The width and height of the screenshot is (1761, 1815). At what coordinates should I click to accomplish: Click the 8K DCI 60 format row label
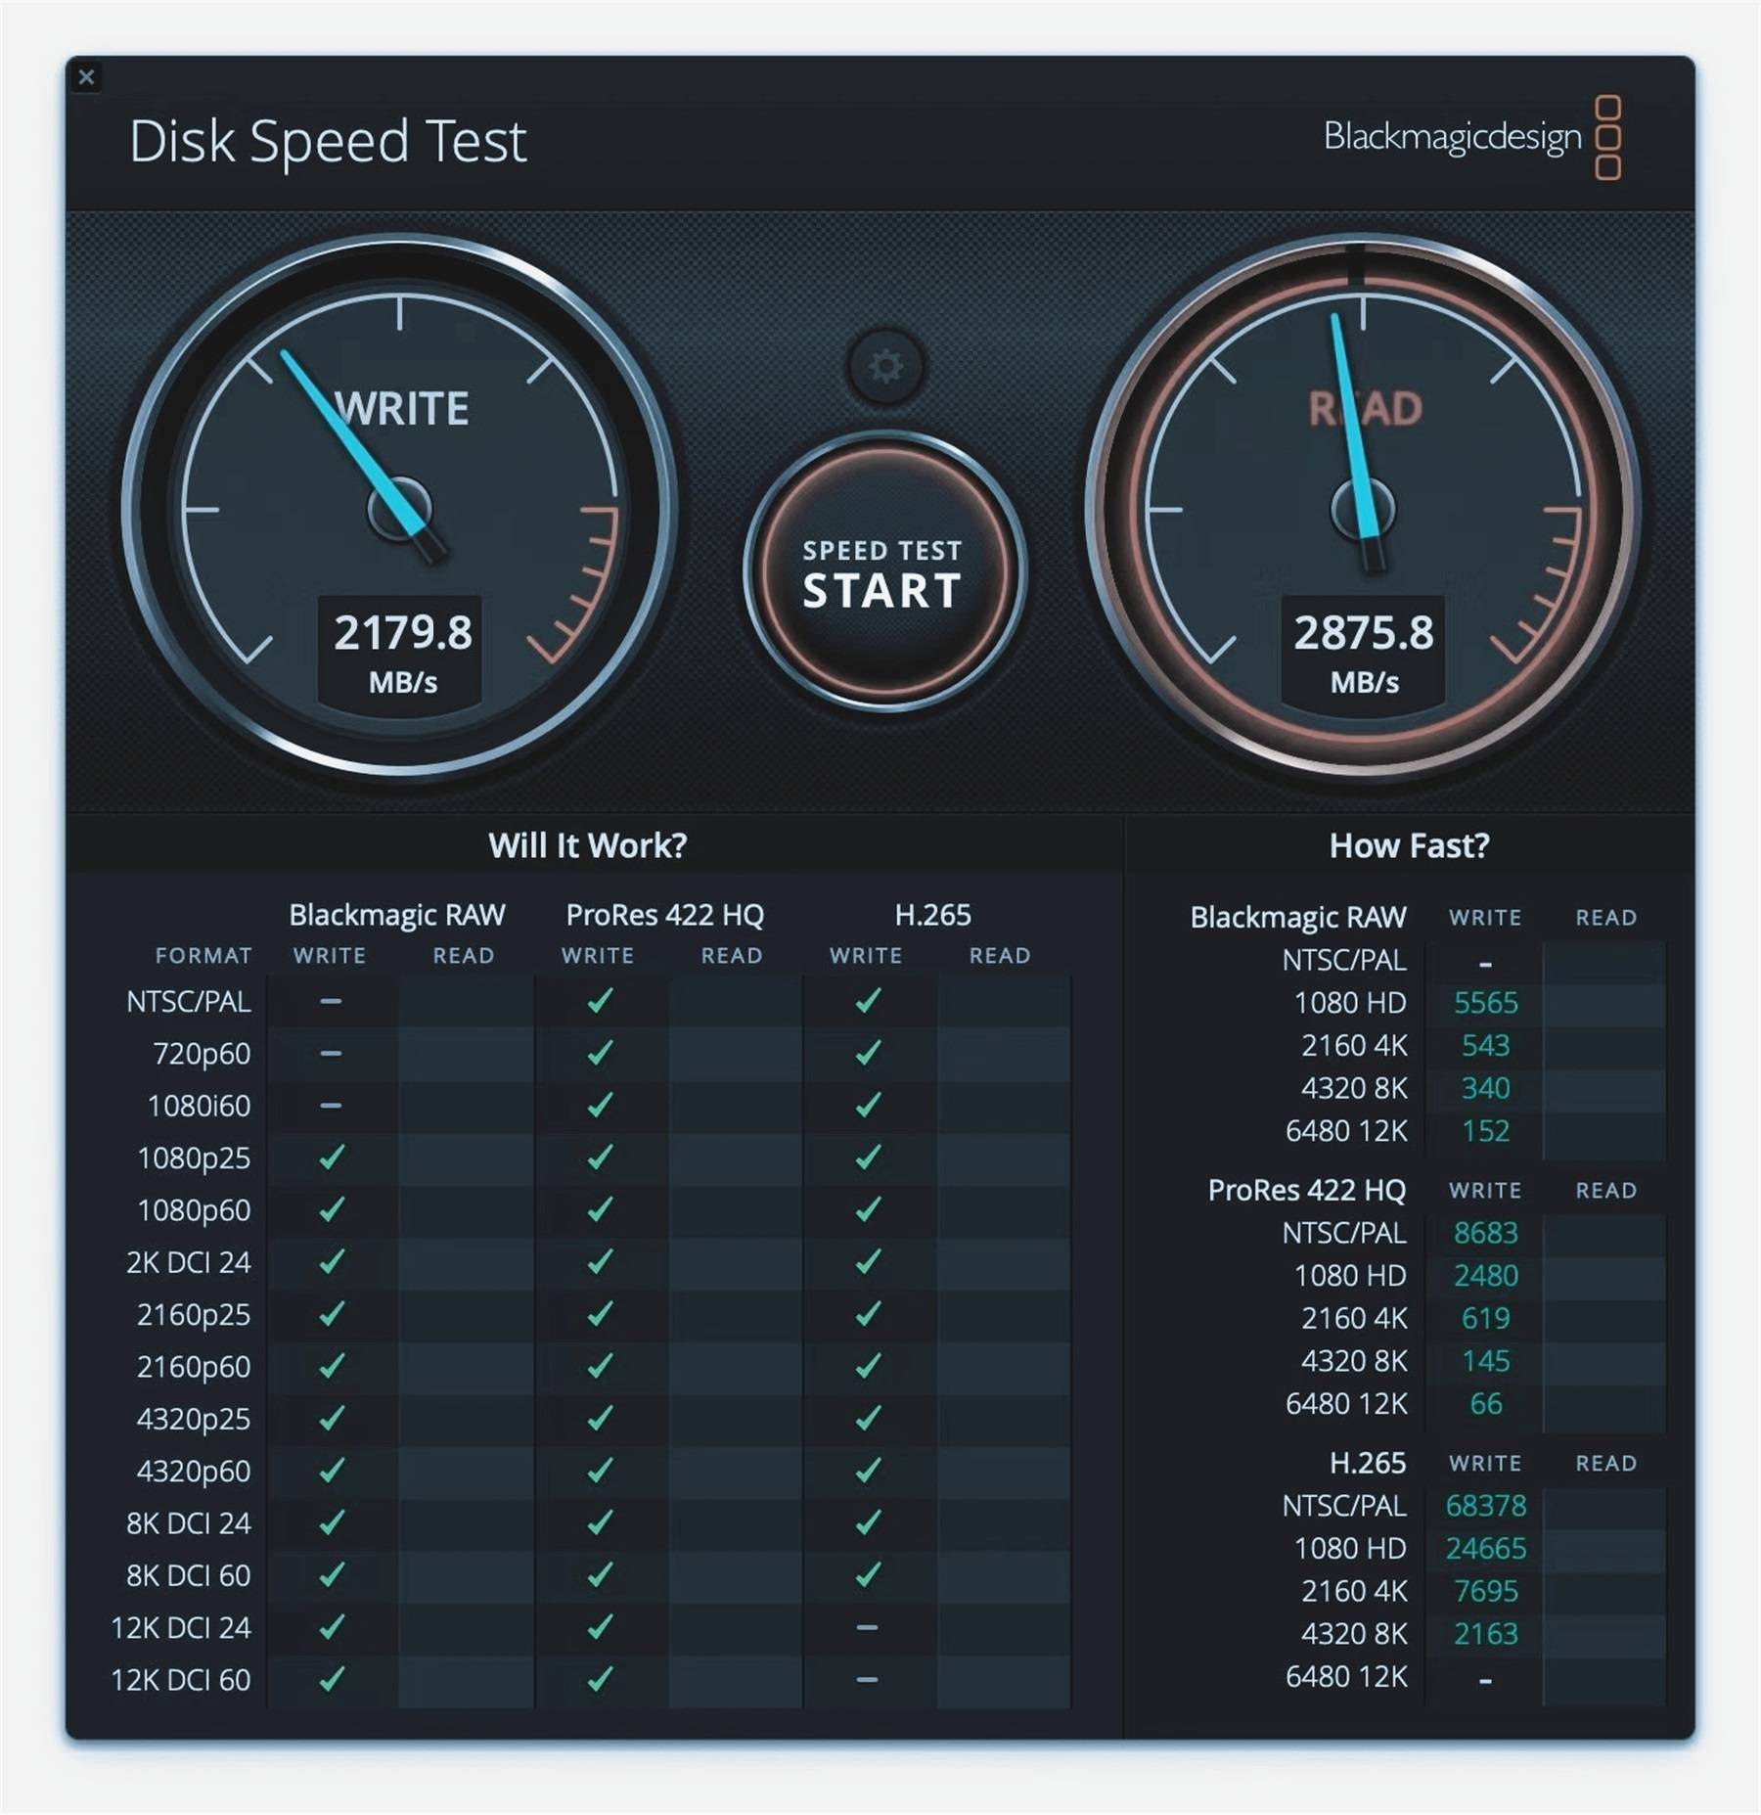pos(189,1576)
